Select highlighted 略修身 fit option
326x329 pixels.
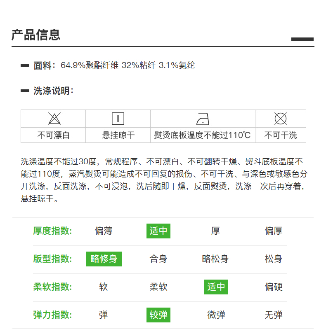[x=104, y=259]
